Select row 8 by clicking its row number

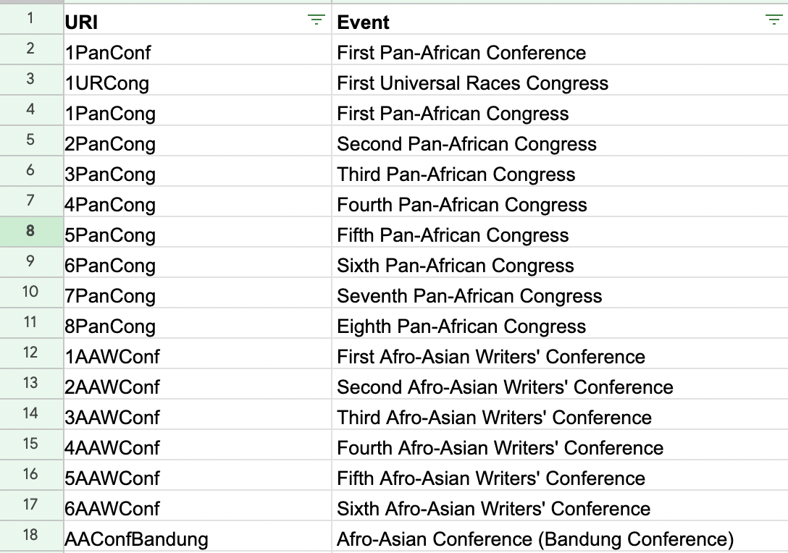tap(31, 235)
